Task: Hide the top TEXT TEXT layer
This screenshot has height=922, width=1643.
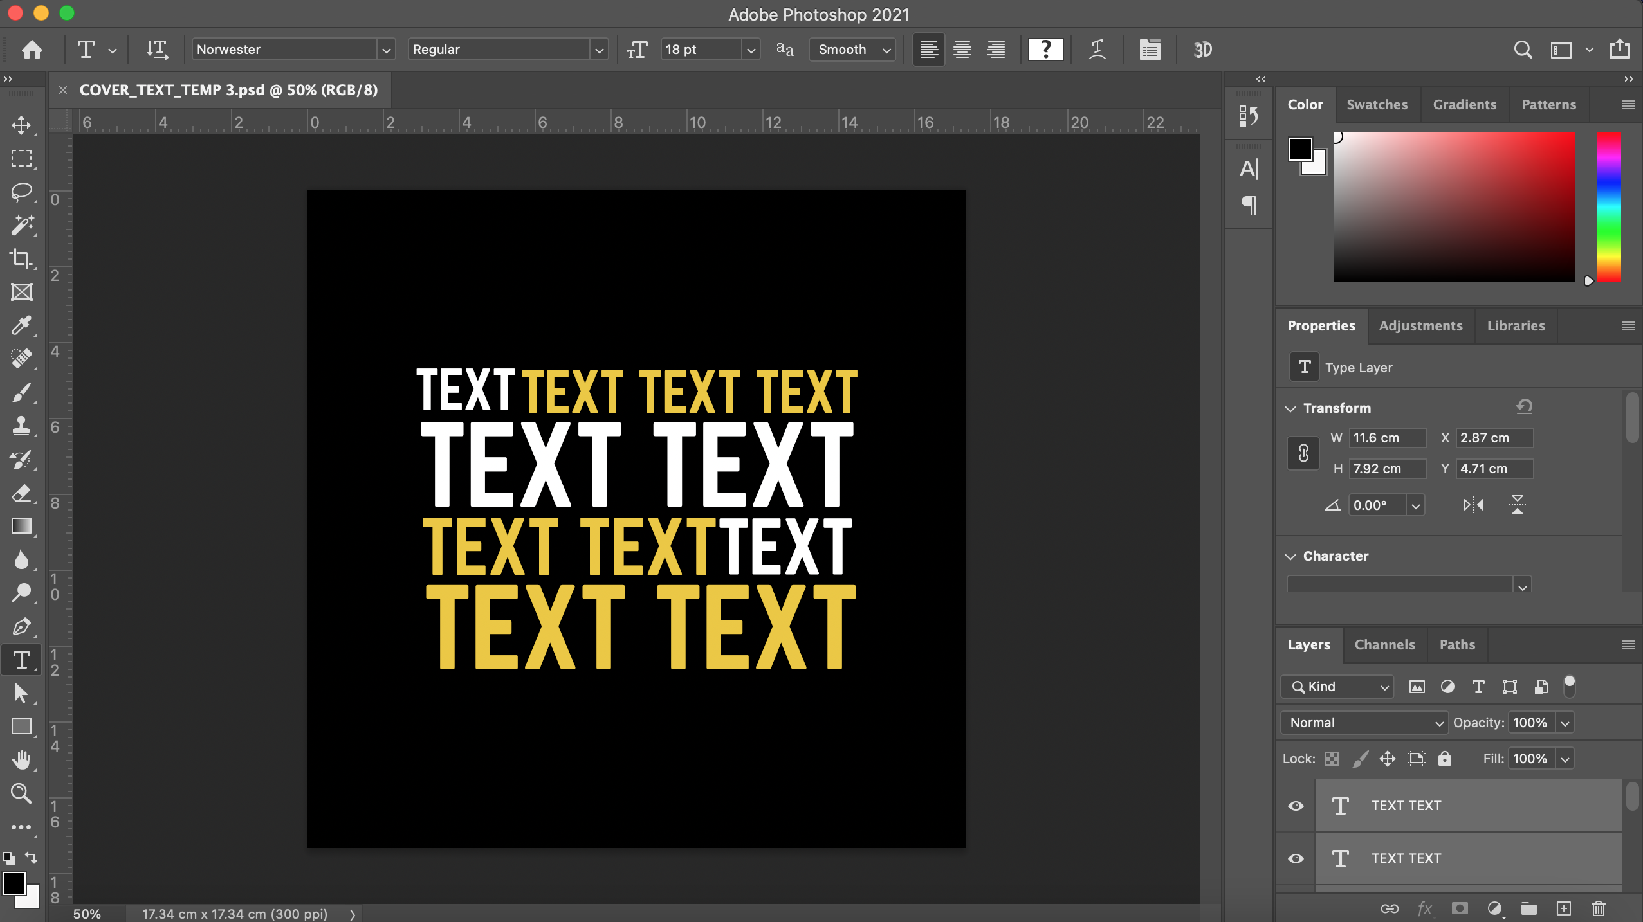Action: tap(1296, 805)
